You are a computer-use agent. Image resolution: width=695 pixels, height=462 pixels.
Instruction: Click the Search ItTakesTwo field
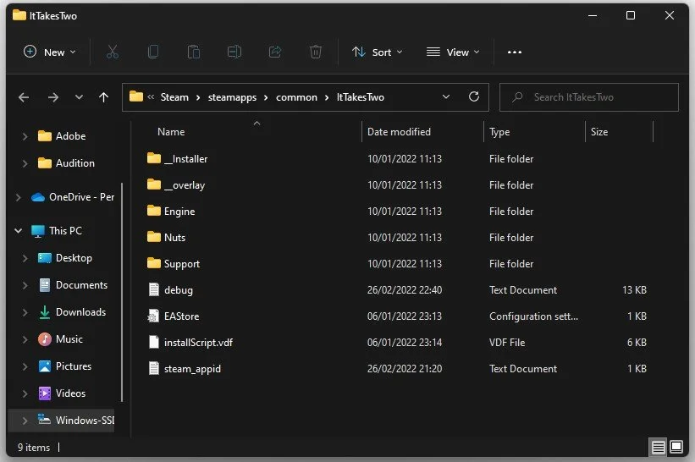(588, 97)
